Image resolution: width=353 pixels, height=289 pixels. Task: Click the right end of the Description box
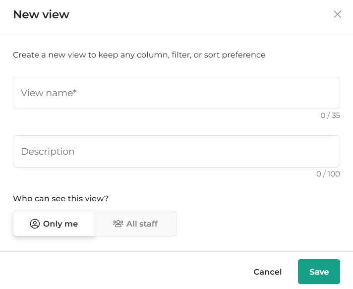(332, 152)
